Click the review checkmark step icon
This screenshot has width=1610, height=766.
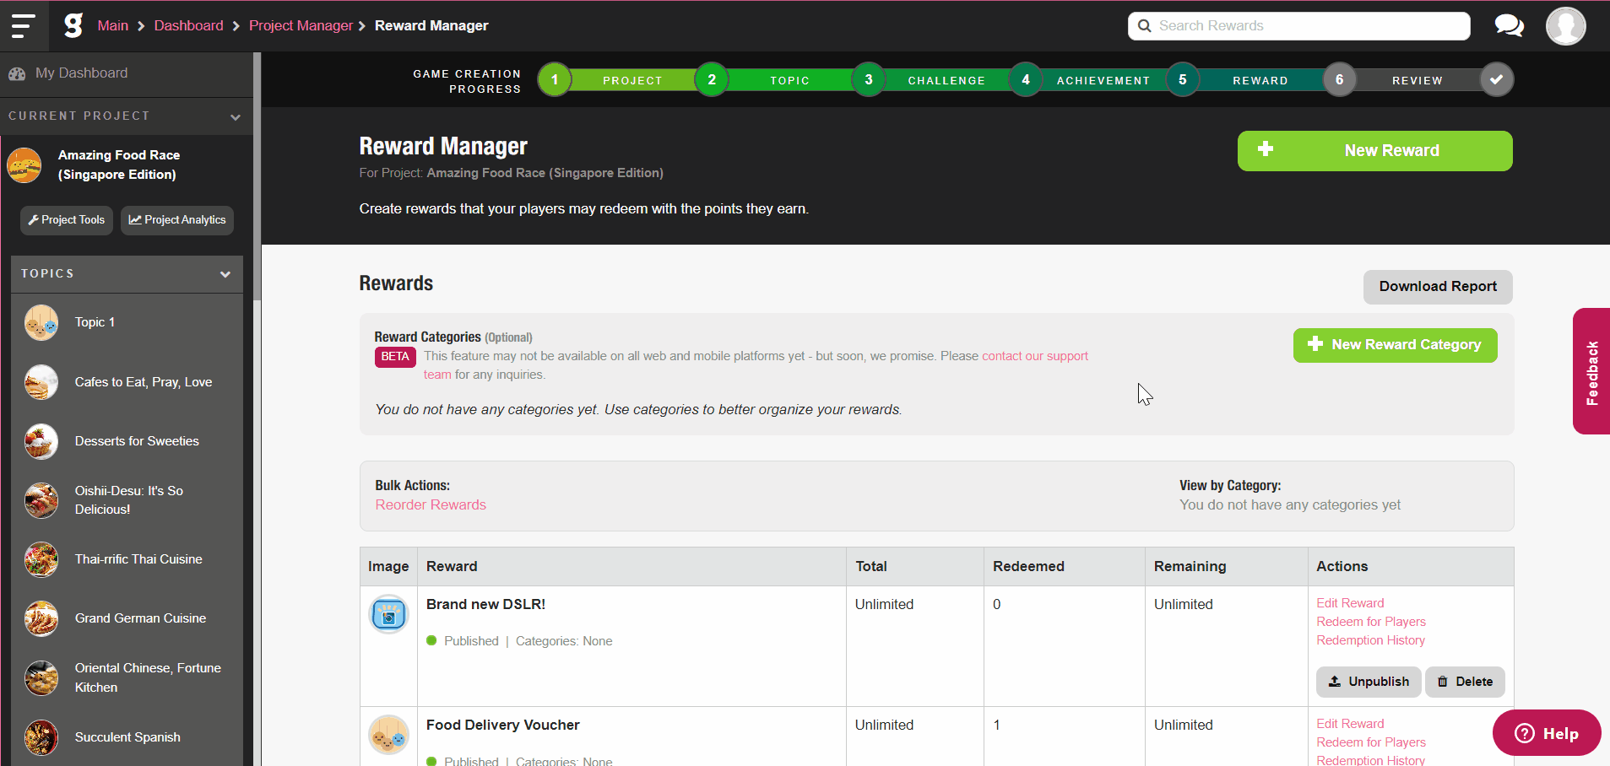(1496, 80)
